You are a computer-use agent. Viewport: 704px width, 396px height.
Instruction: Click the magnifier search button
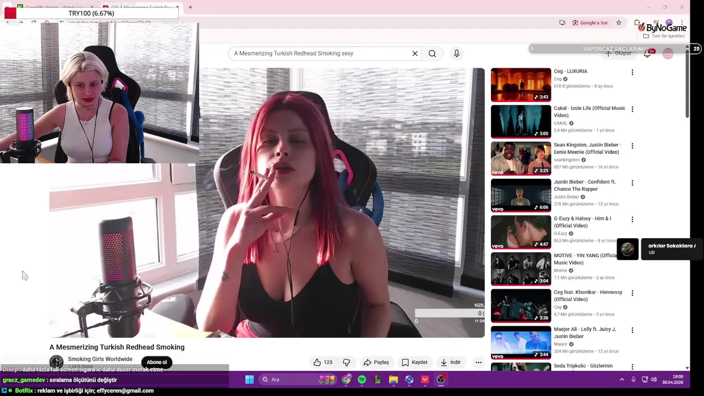click(432, 53)
